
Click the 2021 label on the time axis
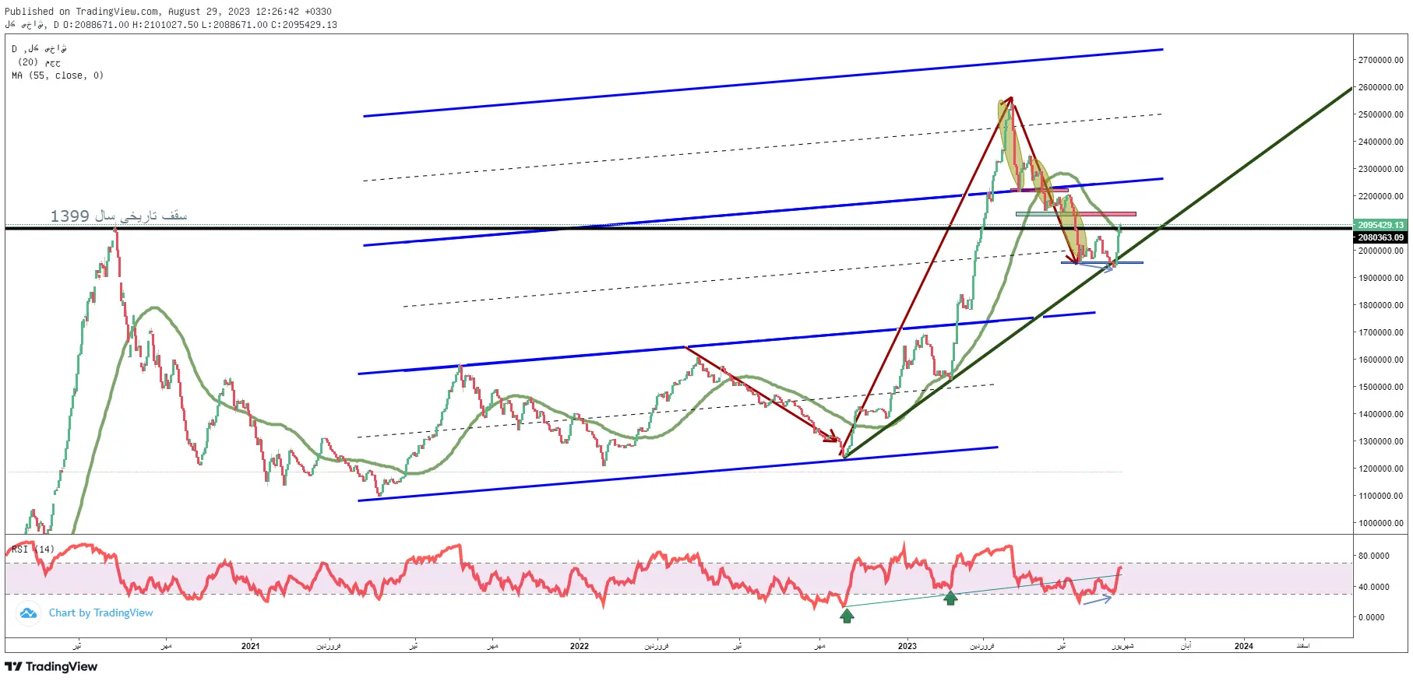coord(251,646)
